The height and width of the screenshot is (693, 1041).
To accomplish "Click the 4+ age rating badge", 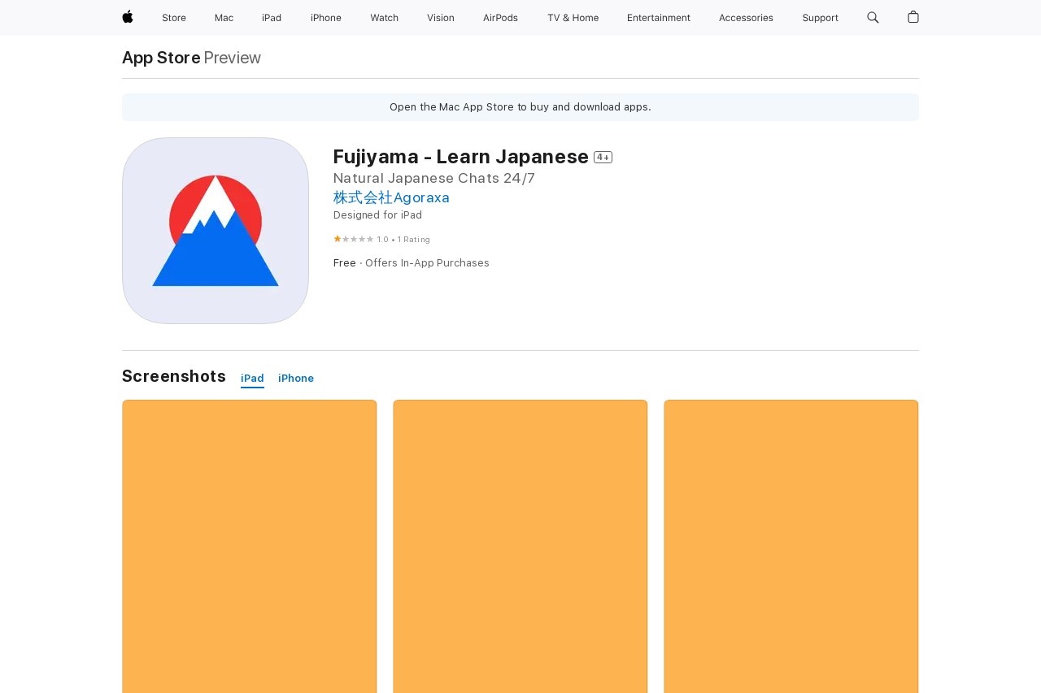I will coord(603,158).
